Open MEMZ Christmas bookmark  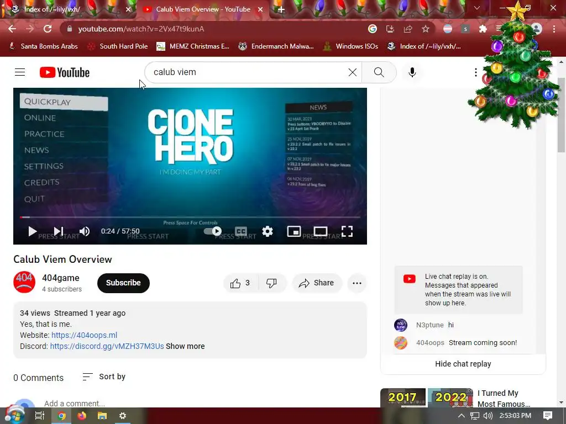tap(193, 46)
